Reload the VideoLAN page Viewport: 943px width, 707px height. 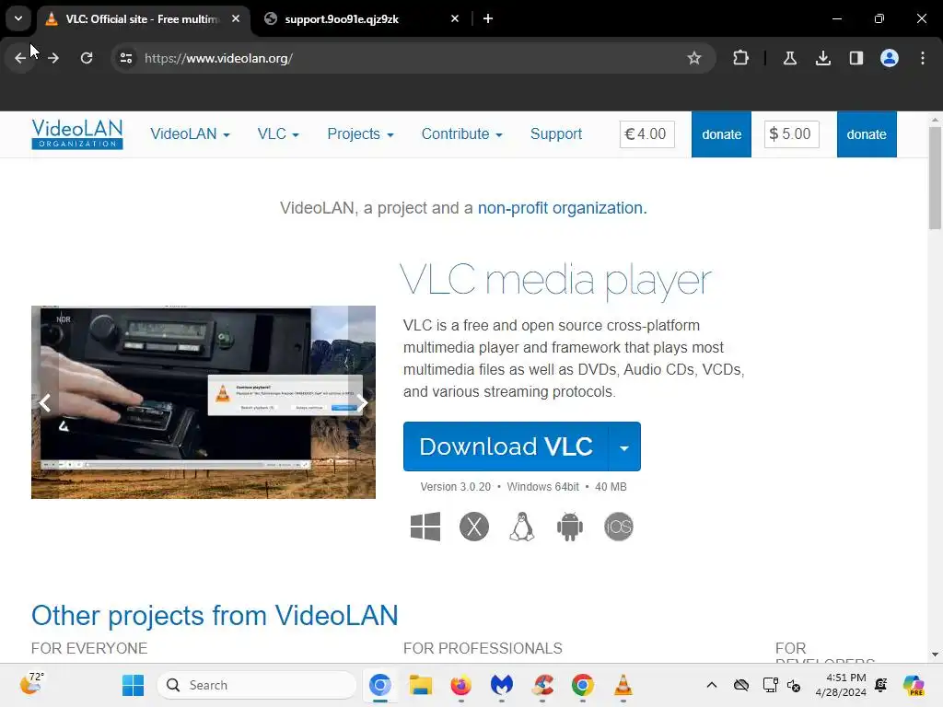[x=87, y=58]
